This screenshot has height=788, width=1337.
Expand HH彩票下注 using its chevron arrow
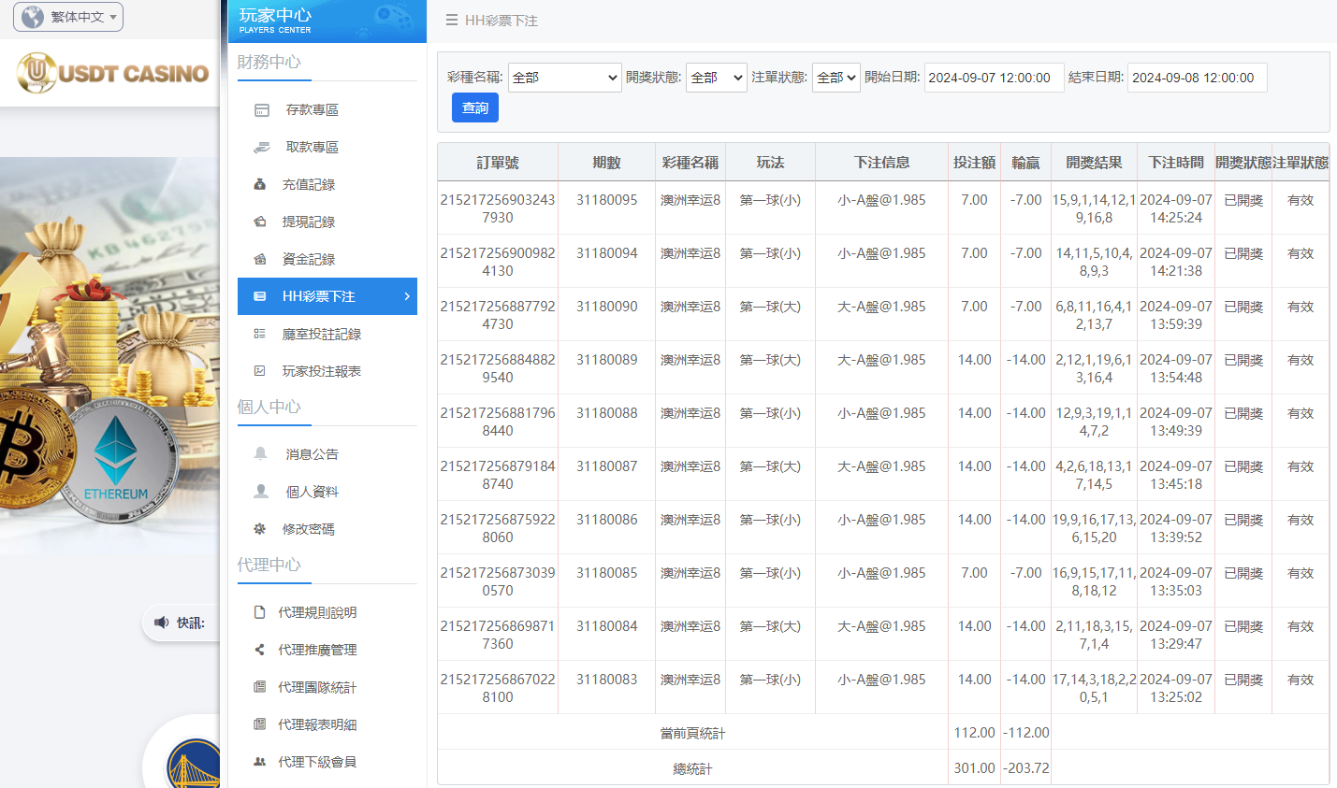pyautogui.click(x=405, y=296)
